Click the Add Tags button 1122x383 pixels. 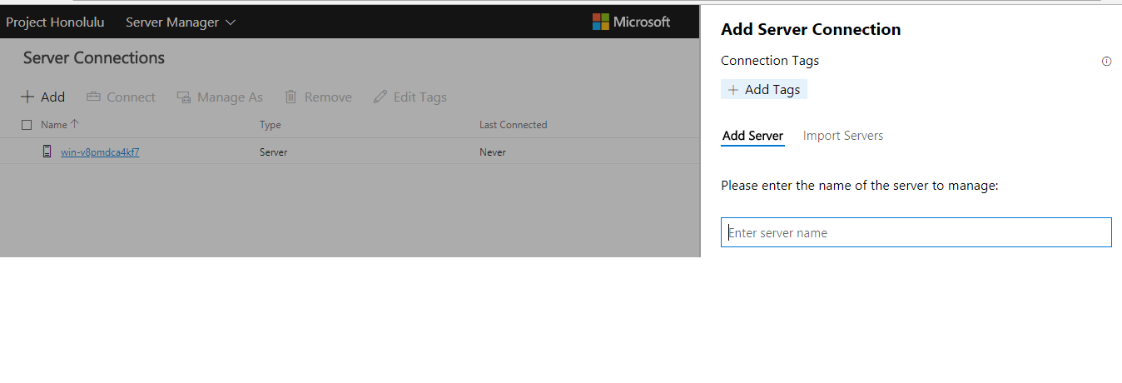coord(764,89)
